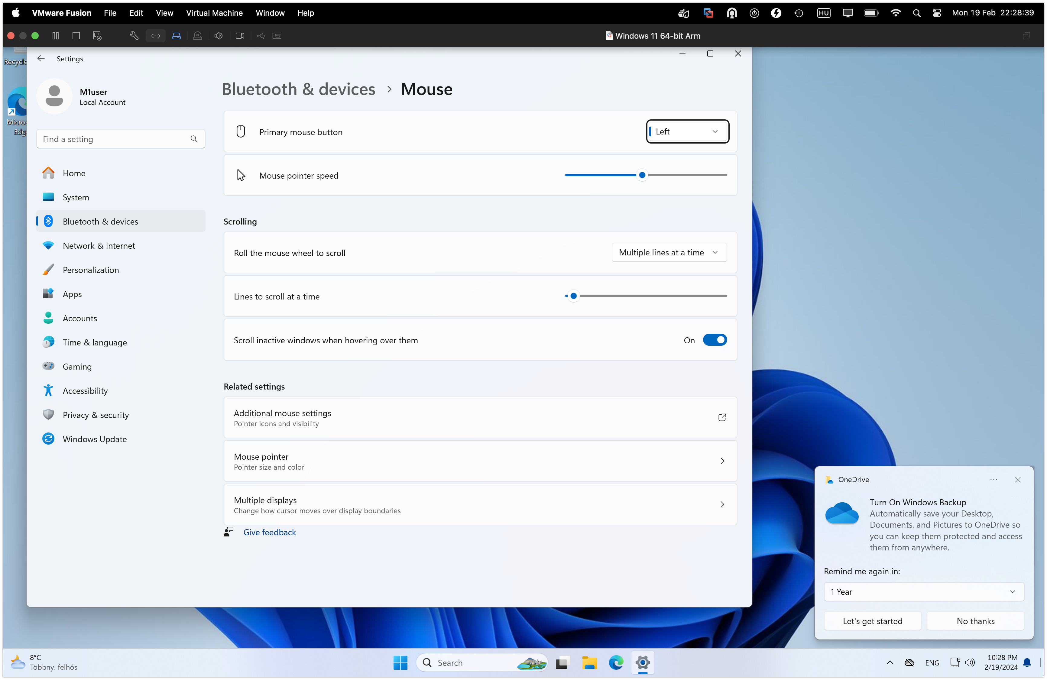
Task: Open macOS Control Center icon
Action: tap(937, 13)
